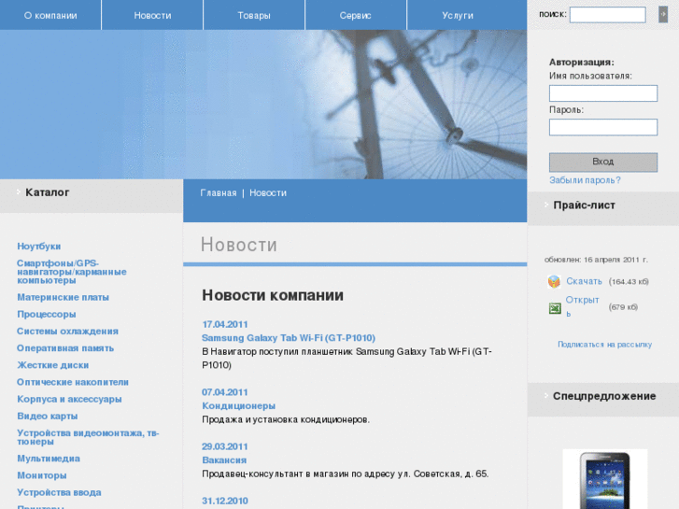Click the download price-list archive icon

point(554,281)
